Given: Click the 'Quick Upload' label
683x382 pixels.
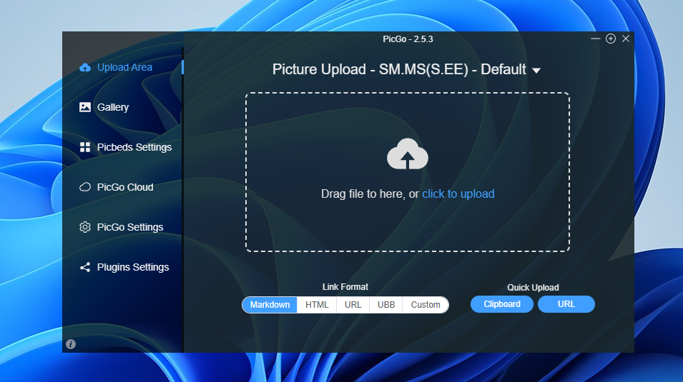Looking at the screenshot, I should (x=533, y=288).
